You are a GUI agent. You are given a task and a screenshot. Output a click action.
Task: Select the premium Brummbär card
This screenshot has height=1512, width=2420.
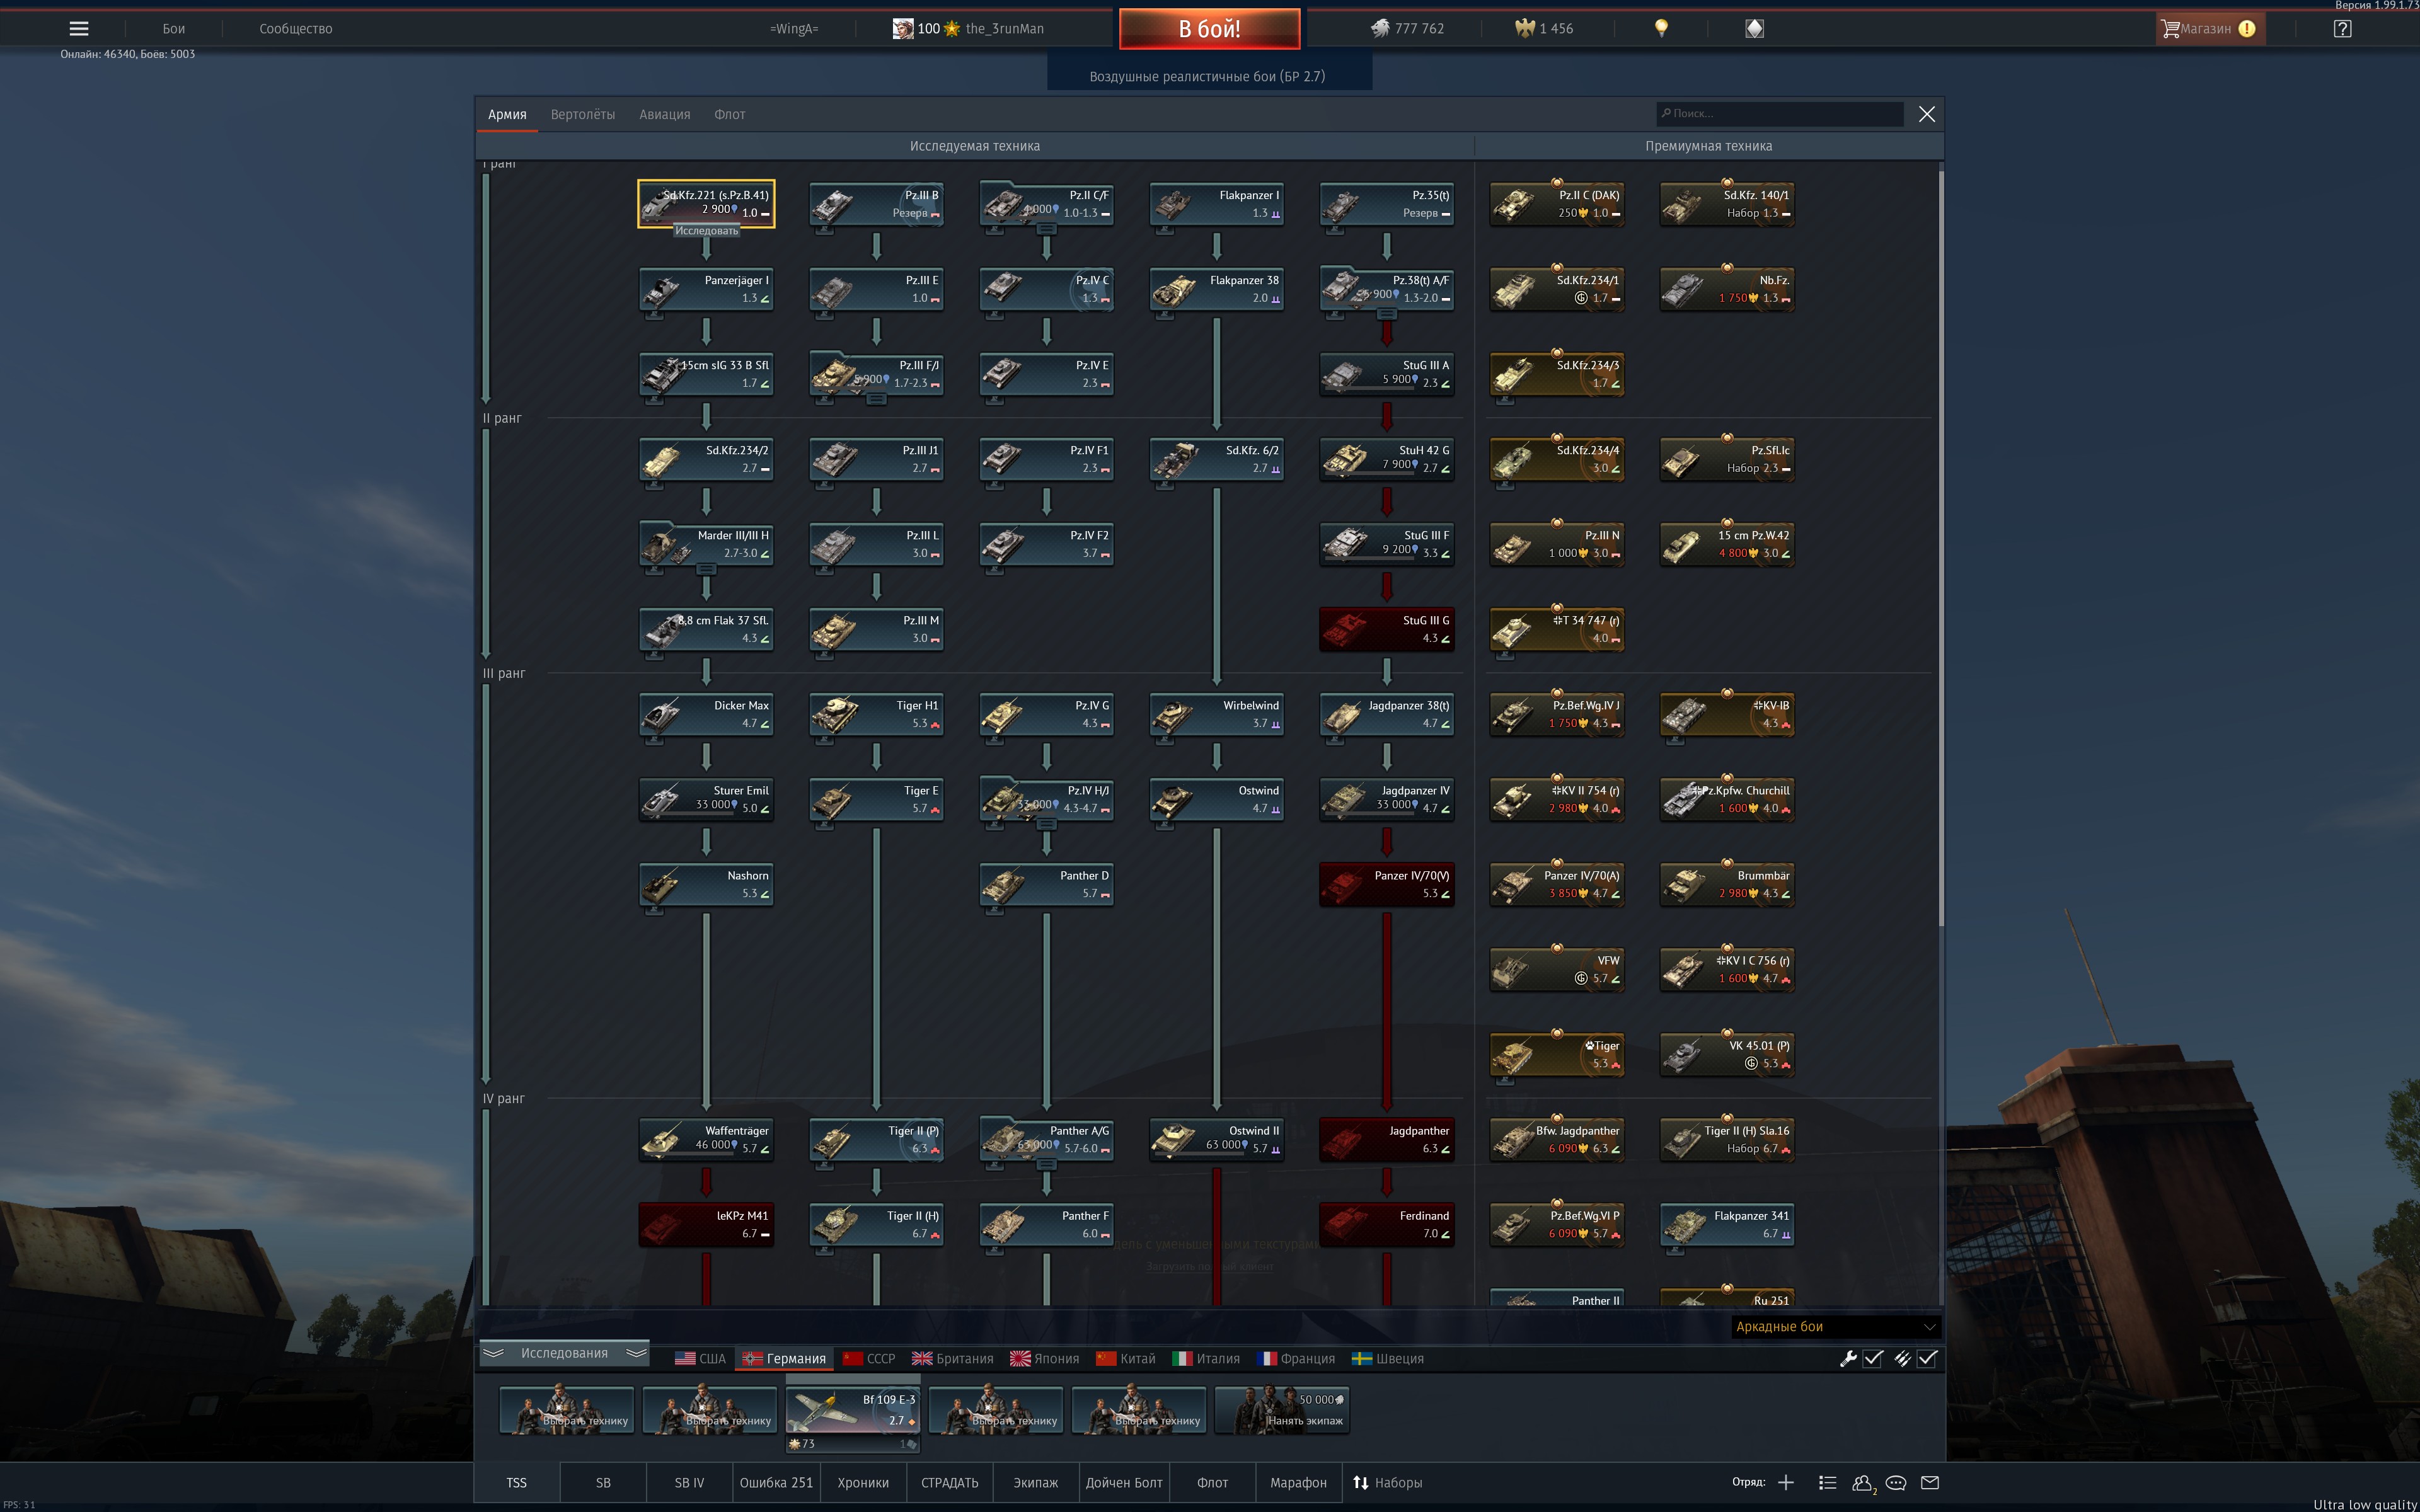coord(1726,884)
